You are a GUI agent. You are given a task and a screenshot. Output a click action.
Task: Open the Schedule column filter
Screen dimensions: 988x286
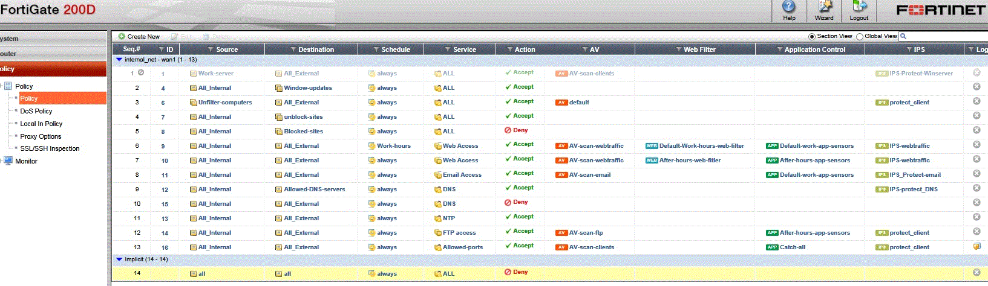pyautogui.click(x=376, y=49)
